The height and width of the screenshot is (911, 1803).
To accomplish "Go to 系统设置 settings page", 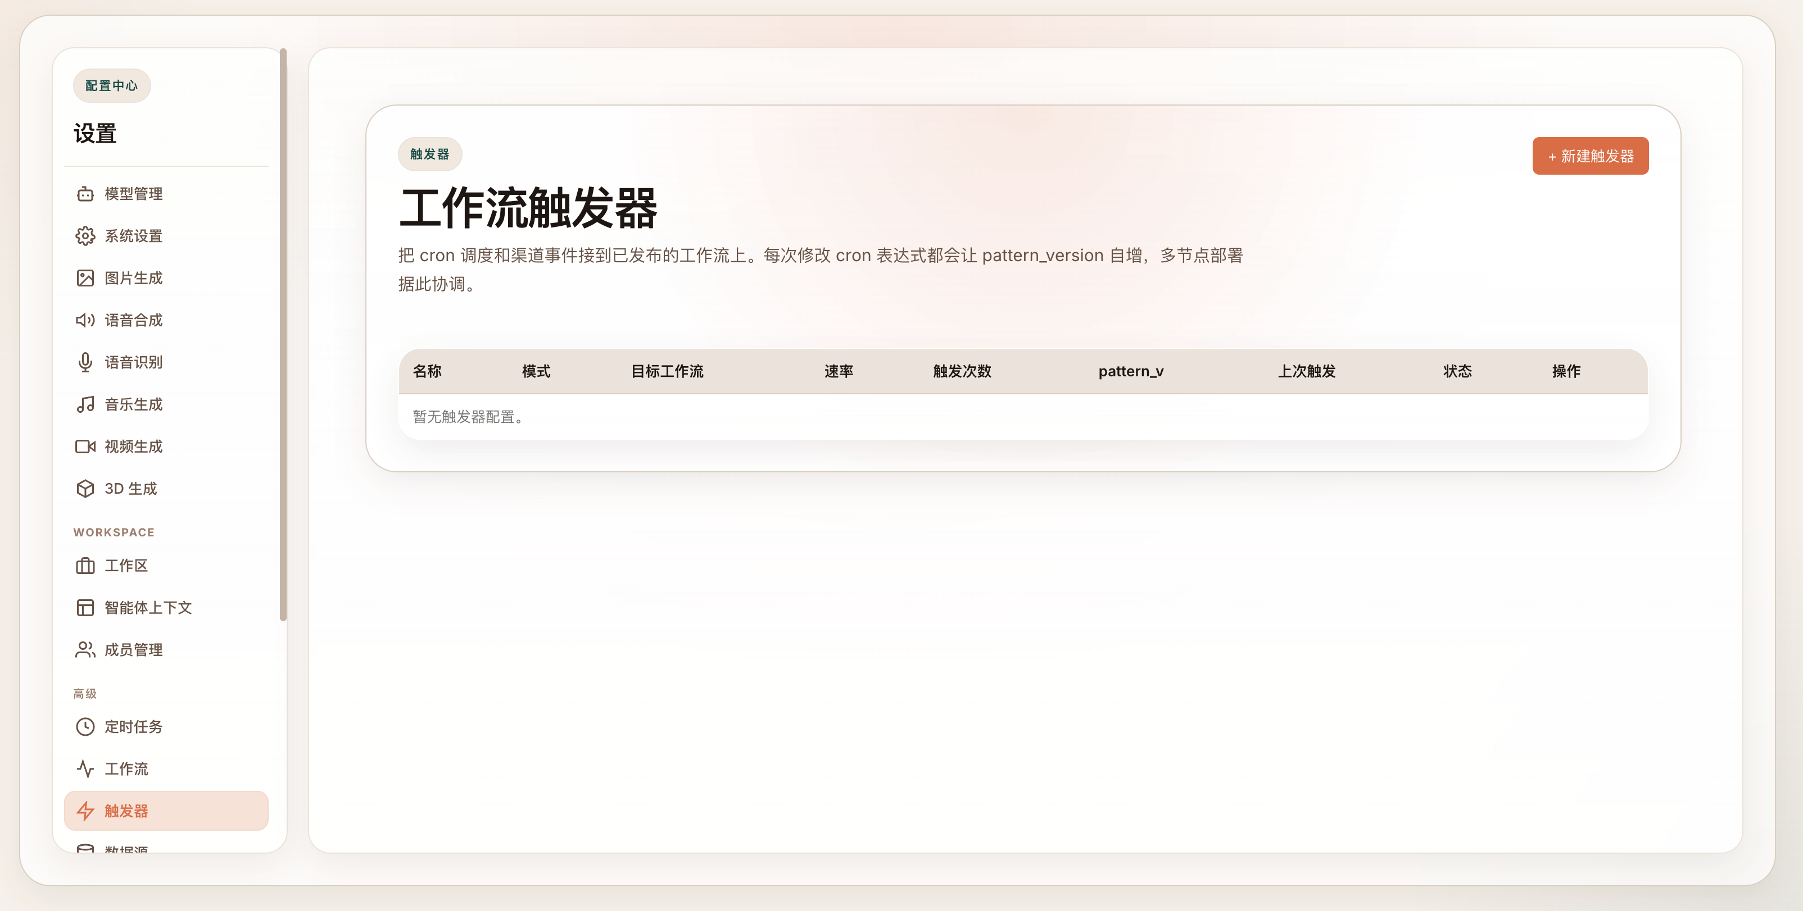I will coord(166,236).
